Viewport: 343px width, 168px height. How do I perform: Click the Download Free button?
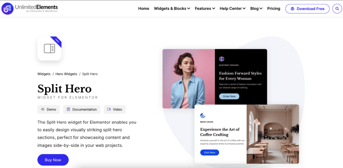point(307,9)
